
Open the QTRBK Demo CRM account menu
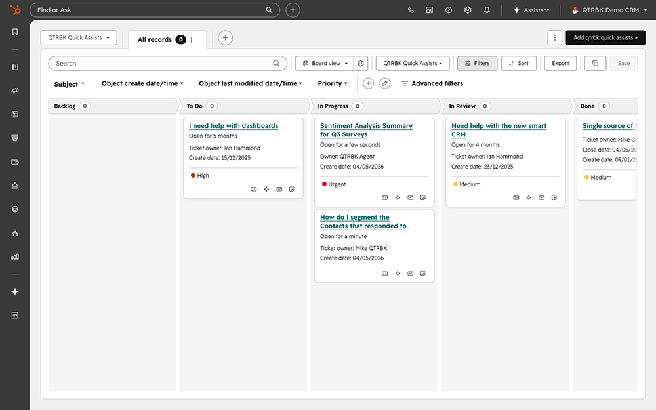[609, 10]
